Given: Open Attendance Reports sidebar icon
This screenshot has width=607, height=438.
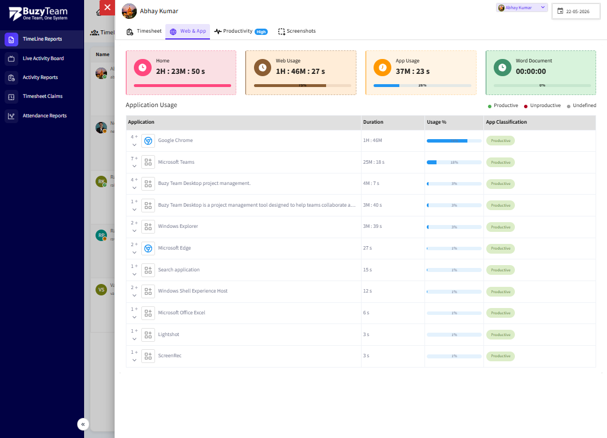Looking at the screenshot, I should (x=11, y=116).
